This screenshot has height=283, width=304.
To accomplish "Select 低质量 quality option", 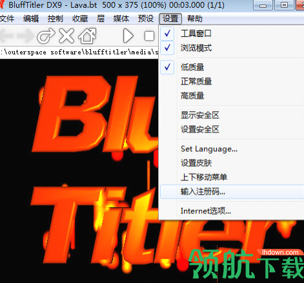I will click(232, 67).
